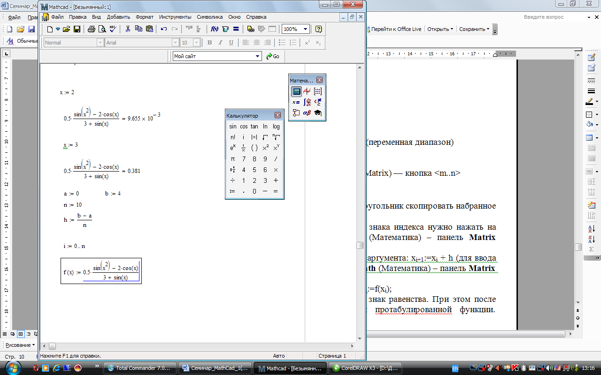
Task: Open the Правка menu
Action: (x=78, y=17)
